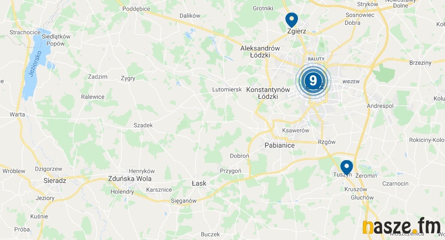The height and width of the screenshot is (240, 445).
Task: Click the Rzgów town label
Action: pyautogui.click(x=327, y=142)
